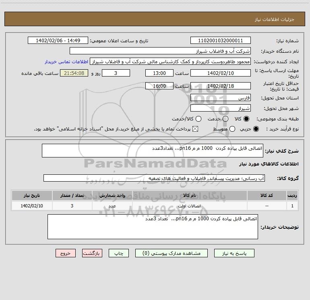
Task: Select the کالا/خدمت radio button
Action: (x=198, y=119)
